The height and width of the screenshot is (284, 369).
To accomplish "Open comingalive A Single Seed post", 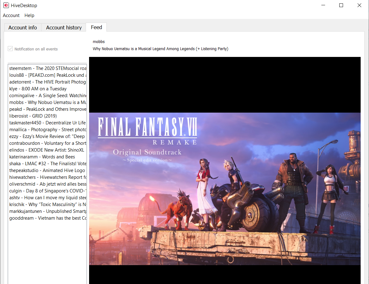I will (48, 96).
